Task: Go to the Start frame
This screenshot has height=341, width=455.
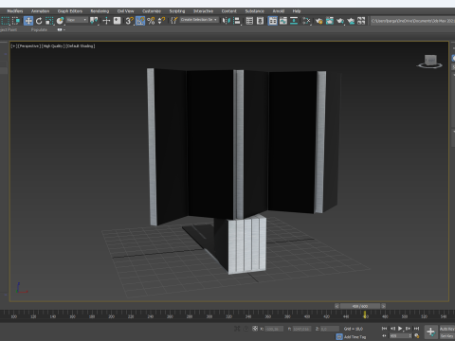Action: tap(384, 329)
